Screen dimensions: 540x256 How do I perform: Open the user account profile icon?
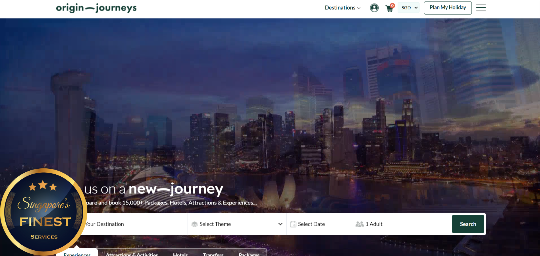tap(374, 8)
